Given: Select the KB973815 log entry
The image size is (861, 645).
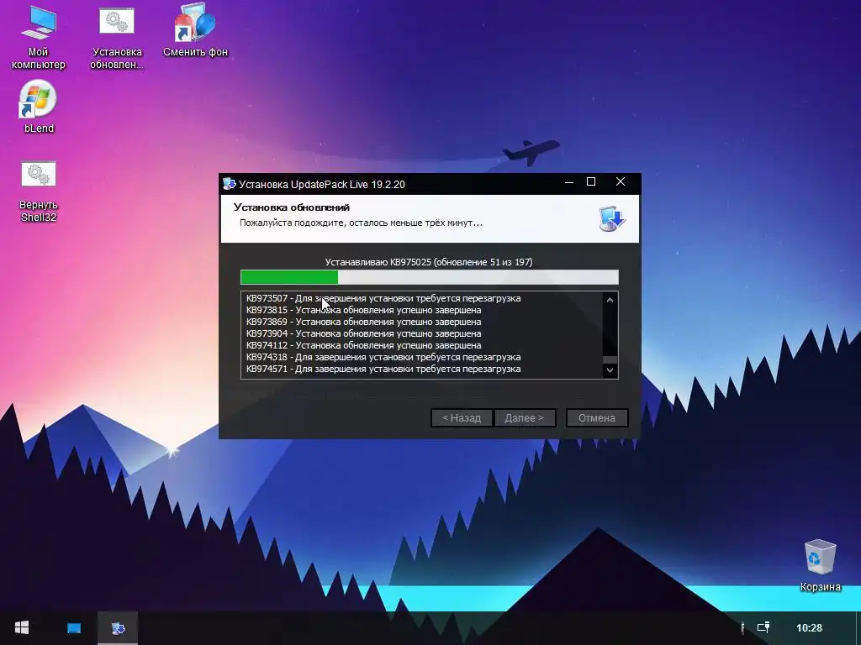Looking at the screenshot, I should coord(363,310).
